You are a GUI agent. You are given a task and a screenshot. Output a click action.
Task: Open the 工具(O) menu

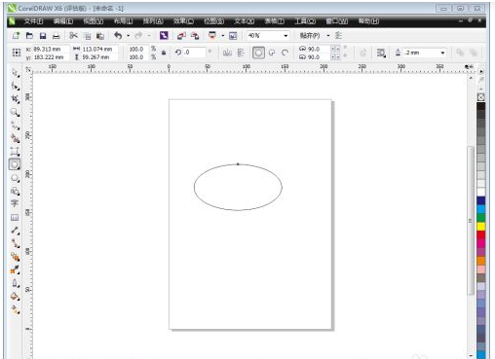305,21
